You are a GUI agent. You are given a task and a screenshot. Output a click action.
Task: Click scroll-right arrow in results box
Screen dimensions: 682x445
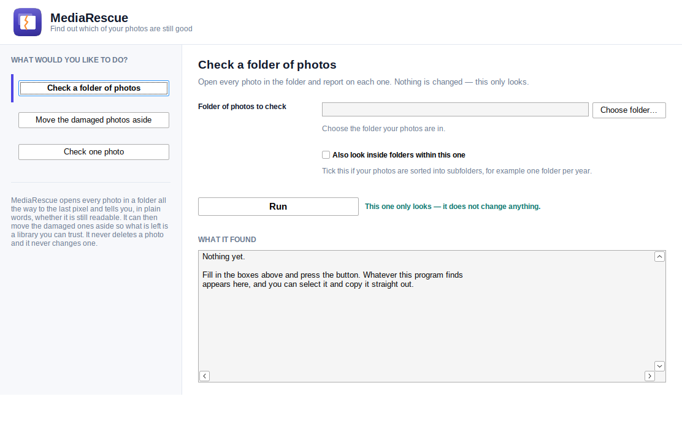649,376
